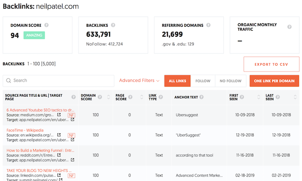
Task: Sort table by First Seen column
Action: (x=259, y=97)
